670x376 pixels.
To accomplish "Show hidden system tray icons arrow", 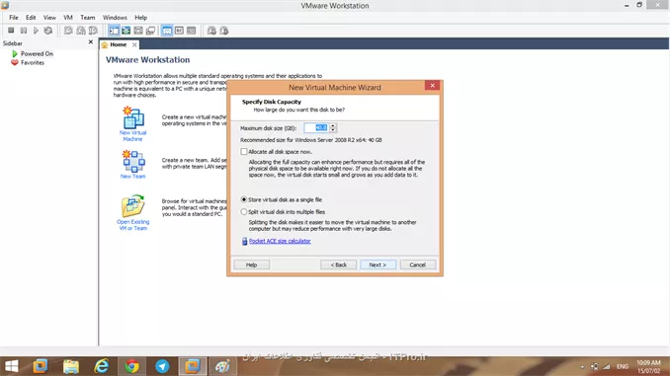I will [x=582, y=366].
